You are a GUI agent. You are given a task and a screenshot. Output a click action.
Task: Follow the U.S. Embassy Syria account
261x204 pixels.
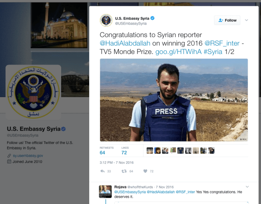(x=227, y=20)
